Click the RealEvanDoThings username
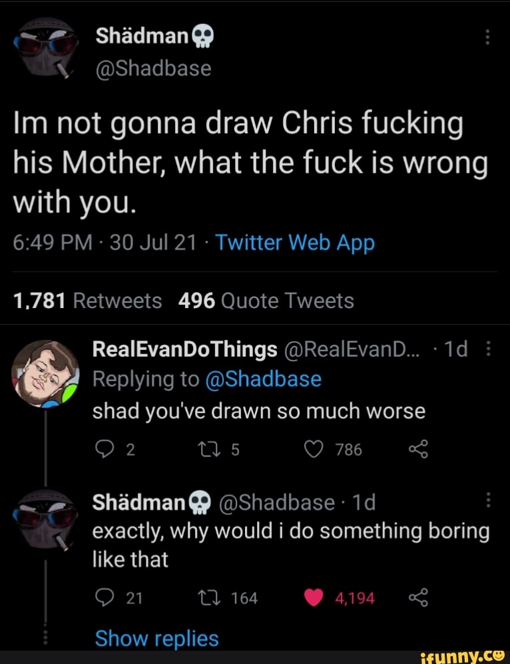Screen dimensions: 510x664 184,349
